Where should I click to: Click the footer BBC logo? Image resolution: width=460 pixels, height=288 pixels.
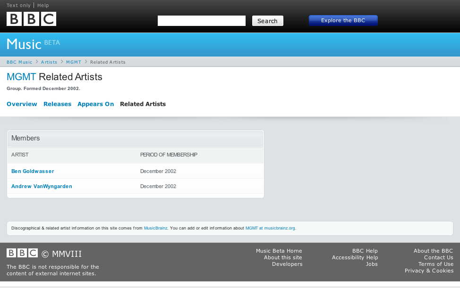[22, 253]
